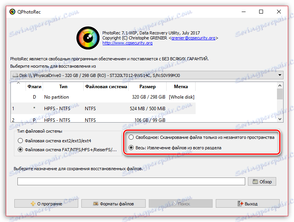Click the О программе button

46,203
